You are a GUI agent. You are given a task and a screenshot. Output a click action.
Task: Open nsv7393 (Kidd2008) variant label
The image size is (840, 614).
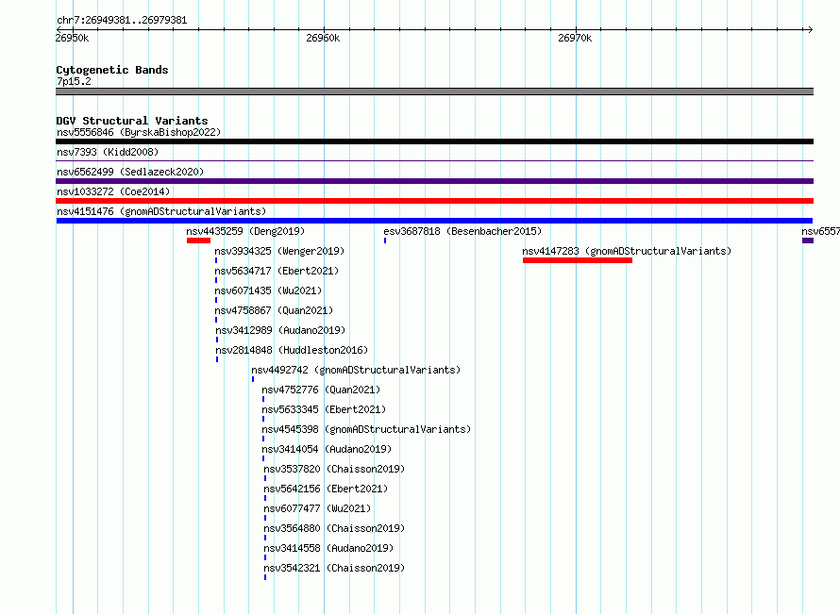tap(108, 152)
